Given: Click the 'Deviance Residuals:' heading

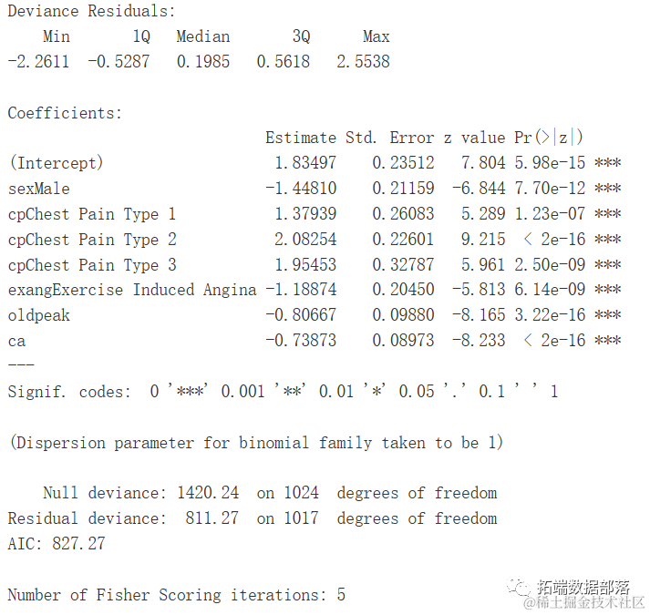Looking at the screenshot, I should (x=91, y=11).
